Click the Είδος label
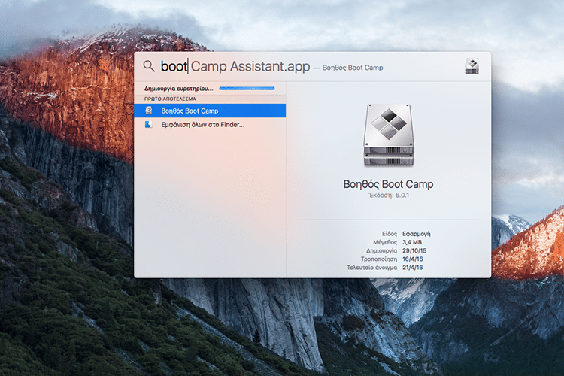Viewport: 564px width, 376px height. (390, 234)
